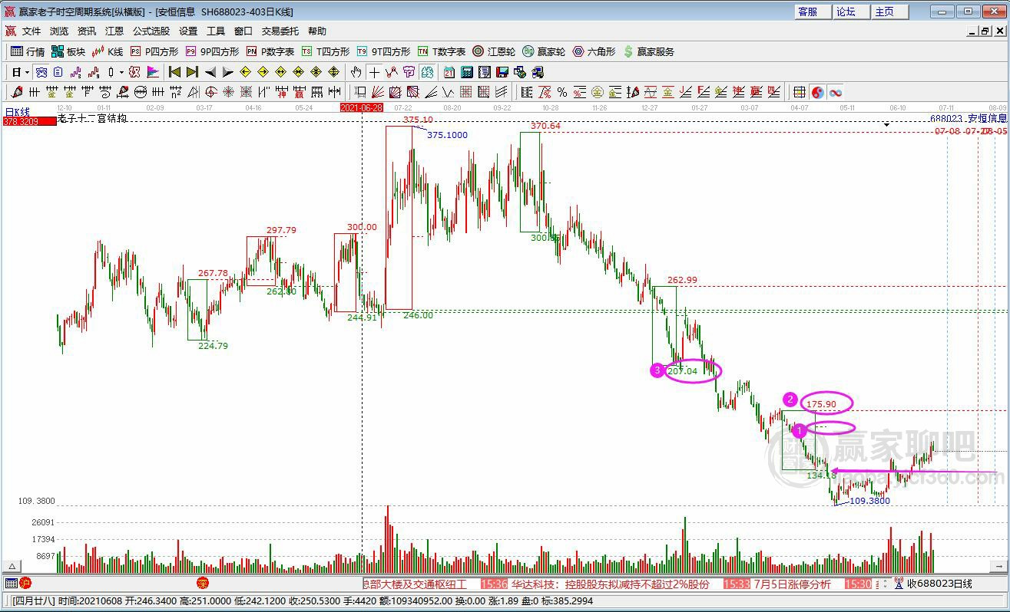Open the 浏览 menu

pos(59,31)
